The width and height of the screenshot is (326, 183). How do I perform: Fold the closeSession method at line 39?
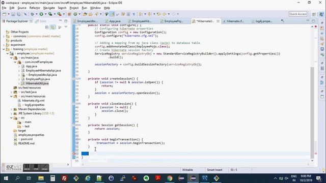tap(80, 104)
